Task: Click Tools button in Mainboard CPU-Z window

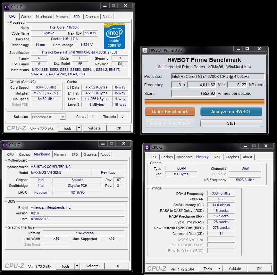Action: [x=65, y=266]
